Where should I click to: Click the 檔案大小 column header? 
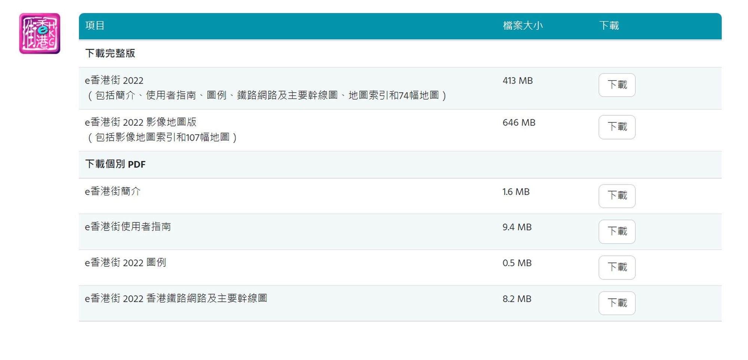coord(522,25)
